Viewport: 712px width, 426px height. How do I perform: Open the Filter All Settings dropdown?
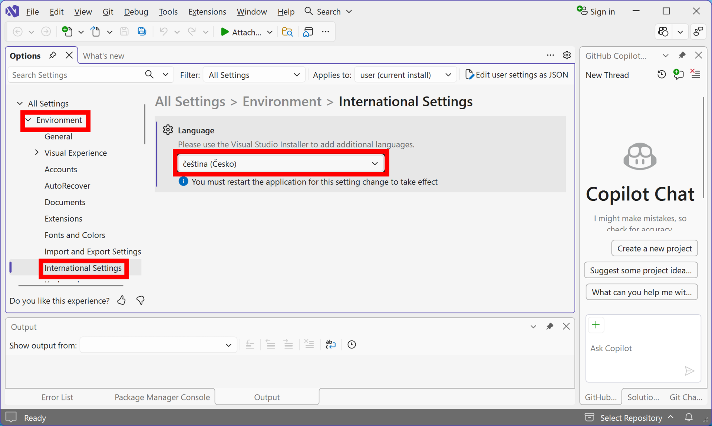pos(254,75)
